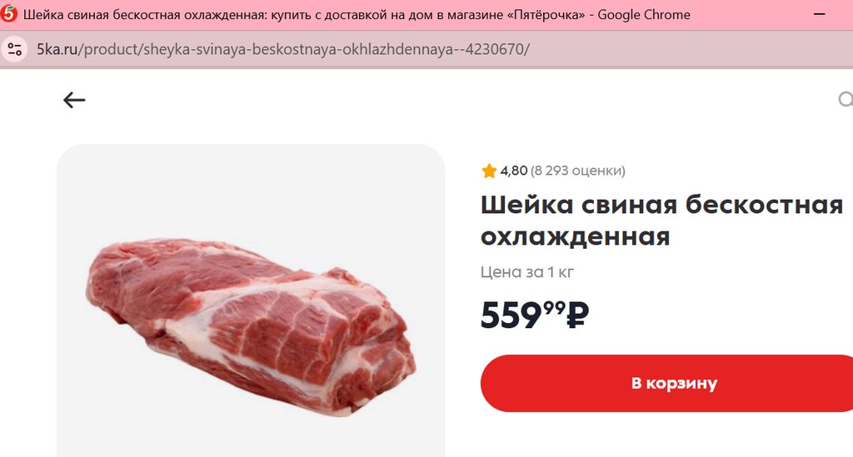Open search with the magnifier icon
This screenshot has width=853, height=457.
(845, 101)
